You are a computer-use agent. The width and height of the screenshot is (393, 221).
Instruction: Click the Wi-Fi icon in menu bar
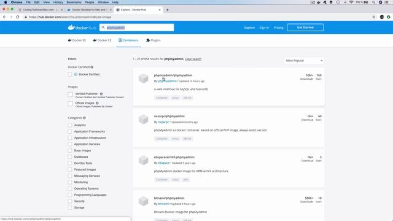click(351, 2)
